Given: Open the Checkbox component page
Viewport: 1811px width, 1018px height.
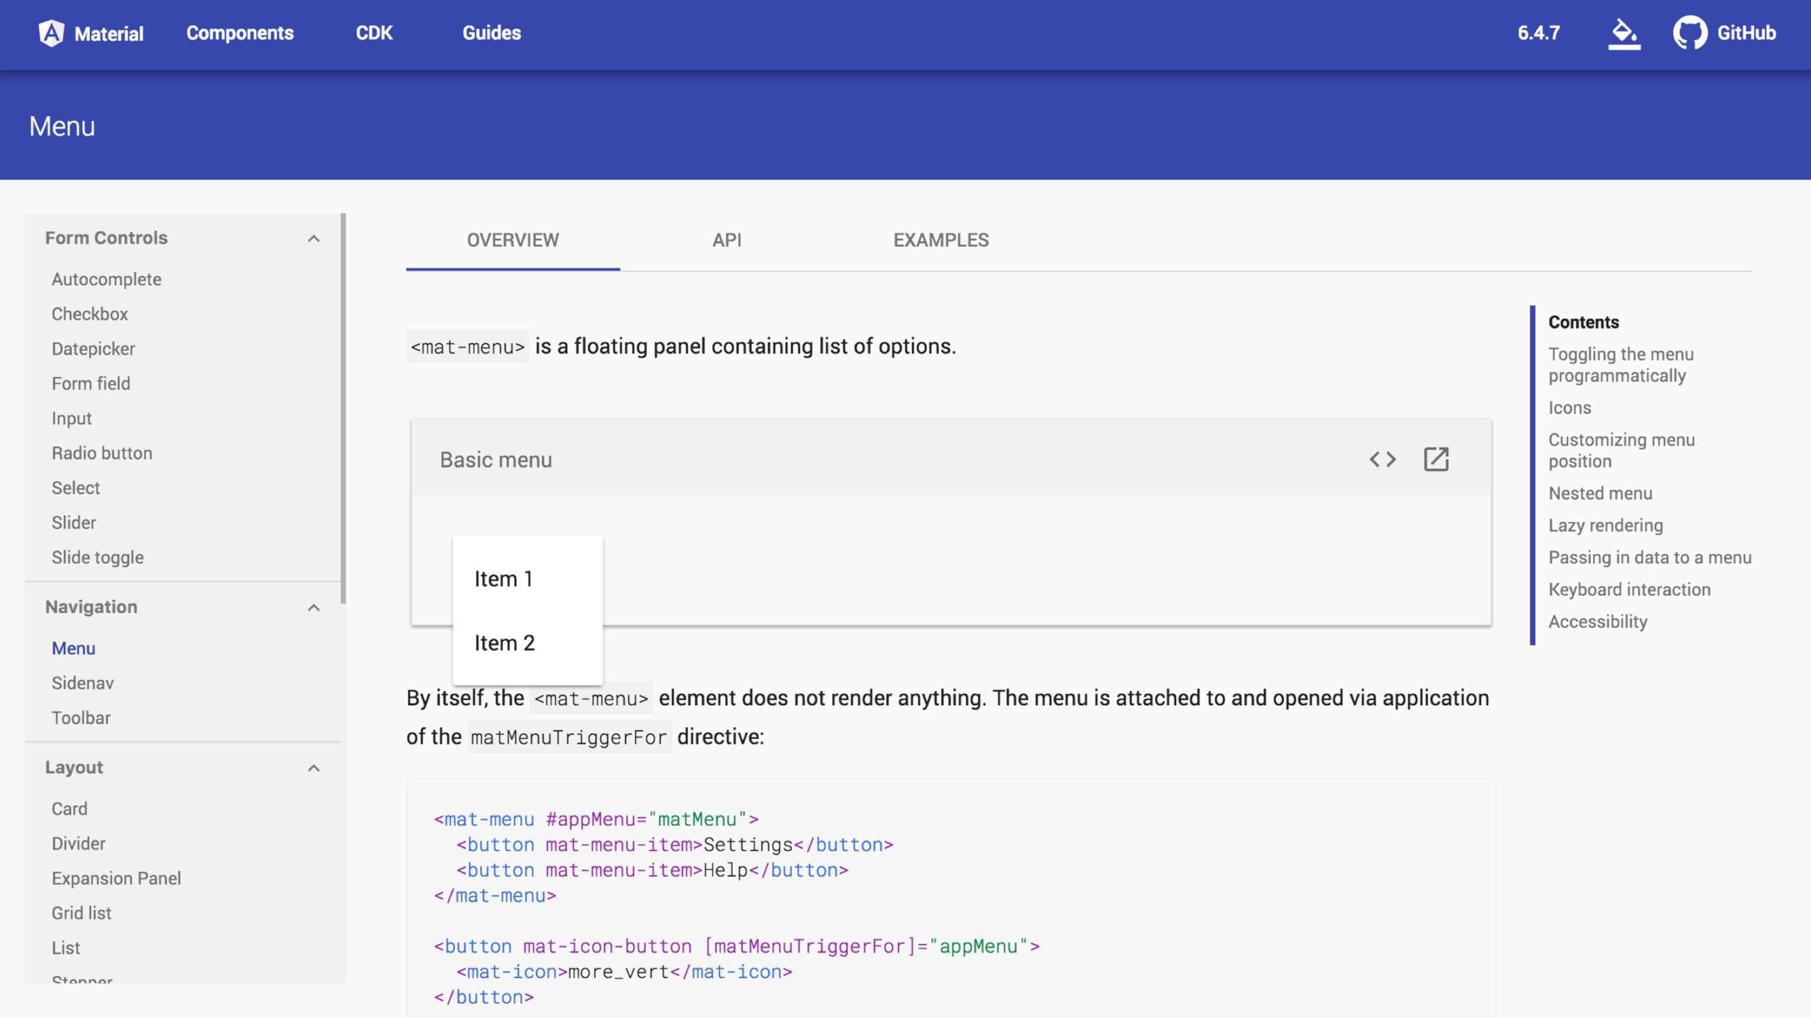Looking at the screenshot, I should 89,314.
